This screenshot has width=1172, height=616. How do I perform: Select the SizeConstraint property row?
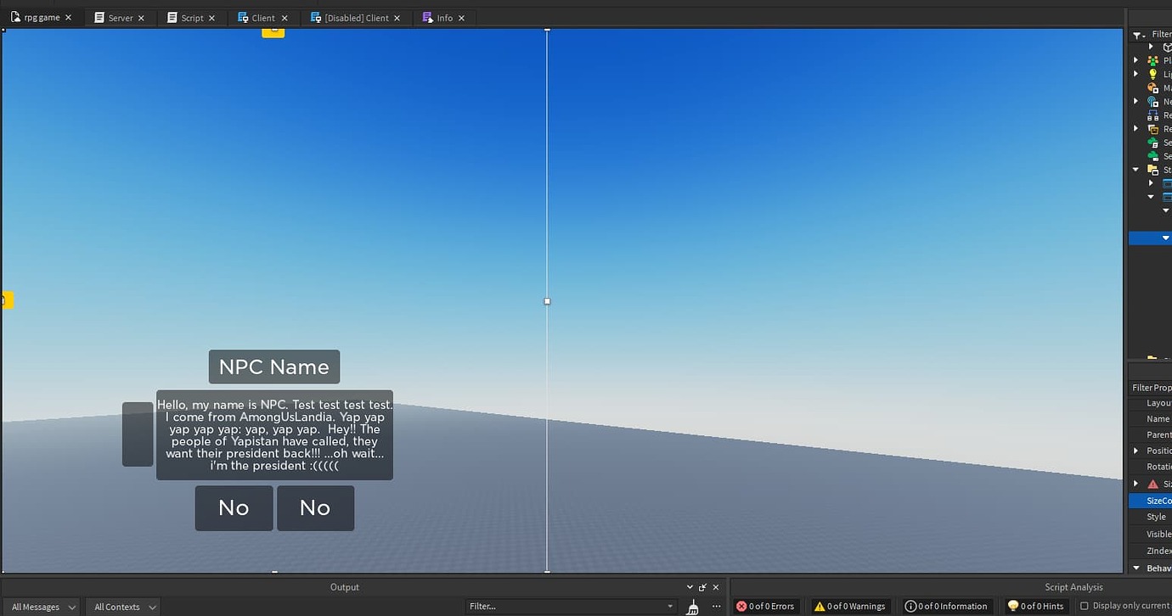[x=1157, y=500]
